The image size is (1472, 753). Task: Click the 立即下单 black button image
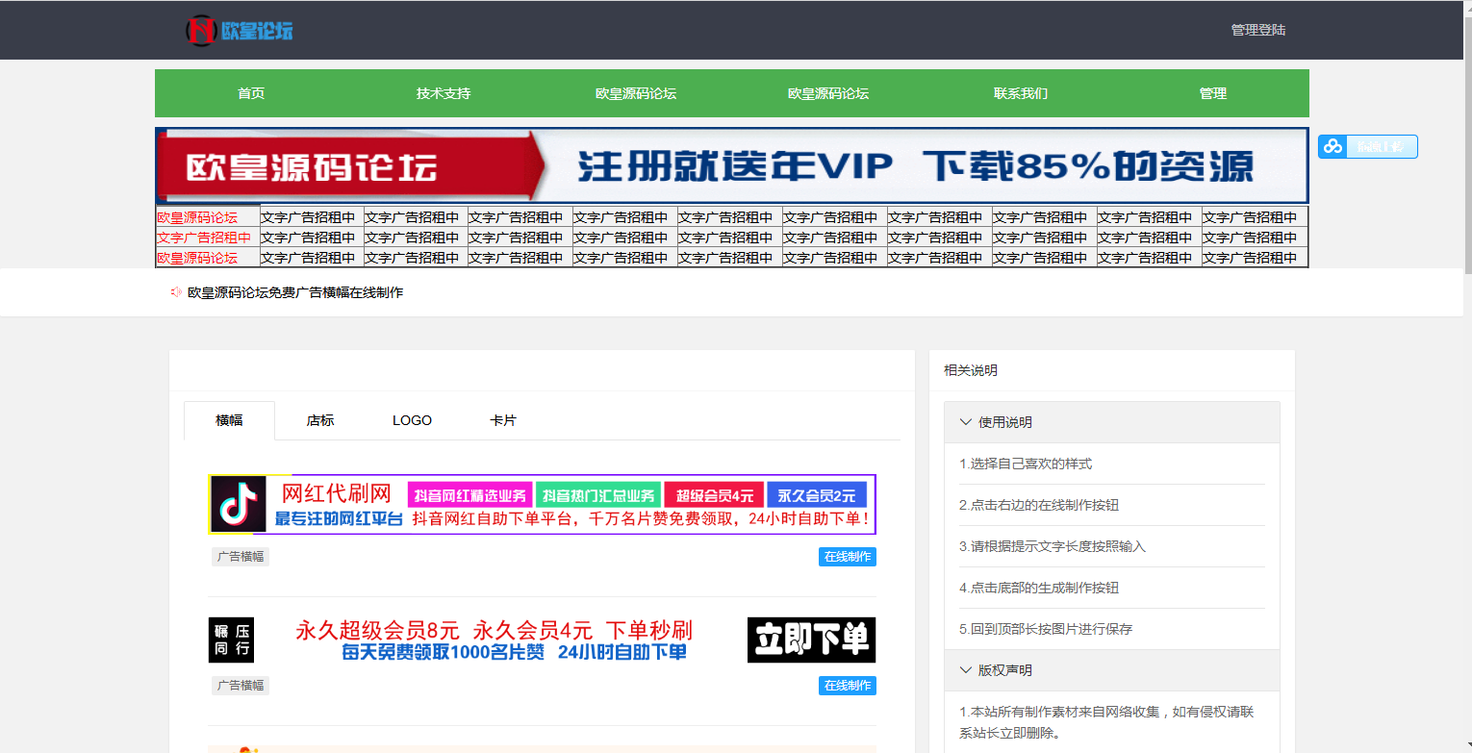[x=811, y=639]
